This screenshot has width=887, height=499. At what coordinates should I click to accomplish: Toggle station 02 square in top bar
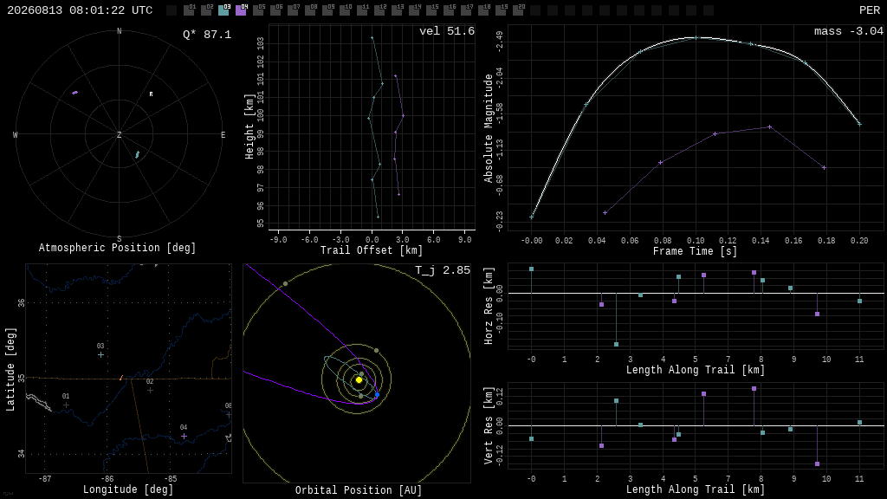(206, 10)
